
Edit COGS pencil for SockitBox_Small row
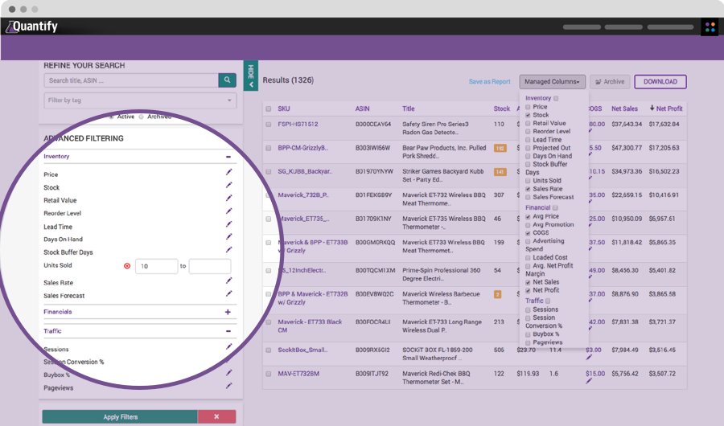pos(589,357)
